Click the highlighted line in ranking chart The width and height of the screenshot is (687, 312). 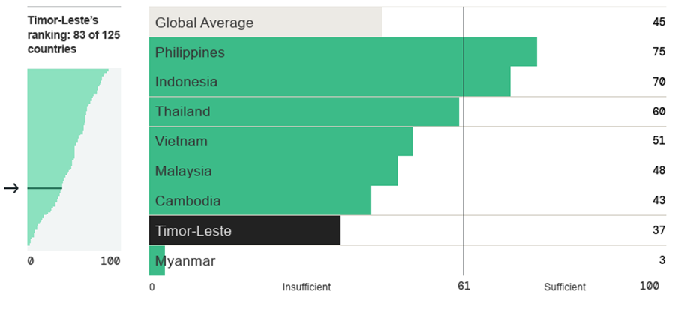(45, 188)
